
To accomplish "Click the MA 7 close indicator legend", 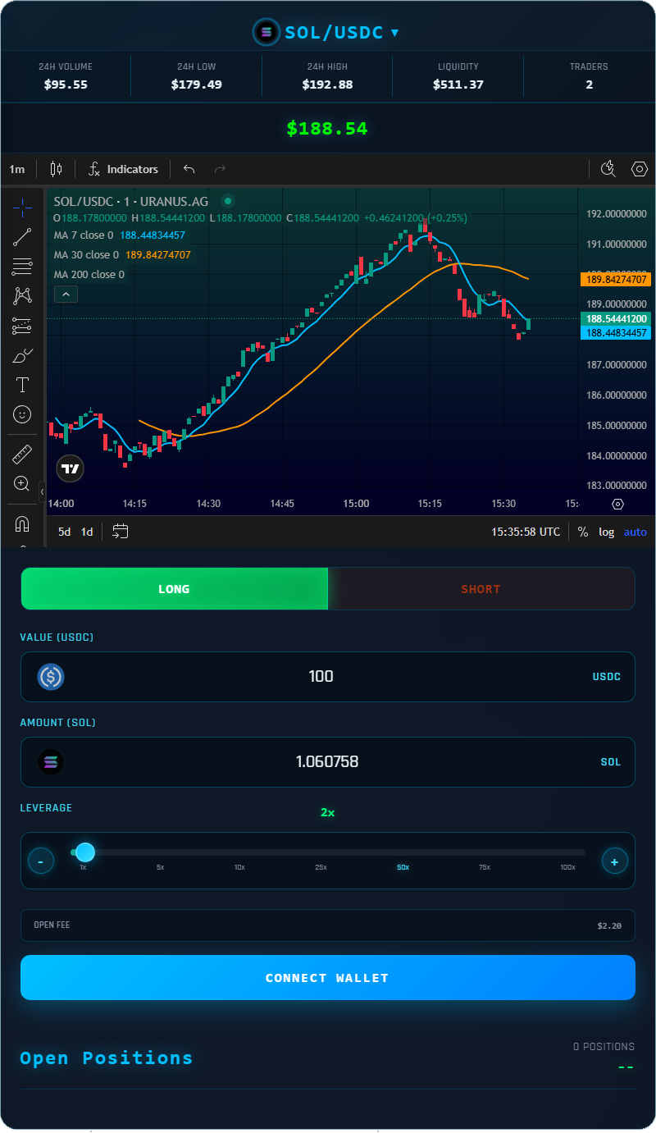I will 120,235.
